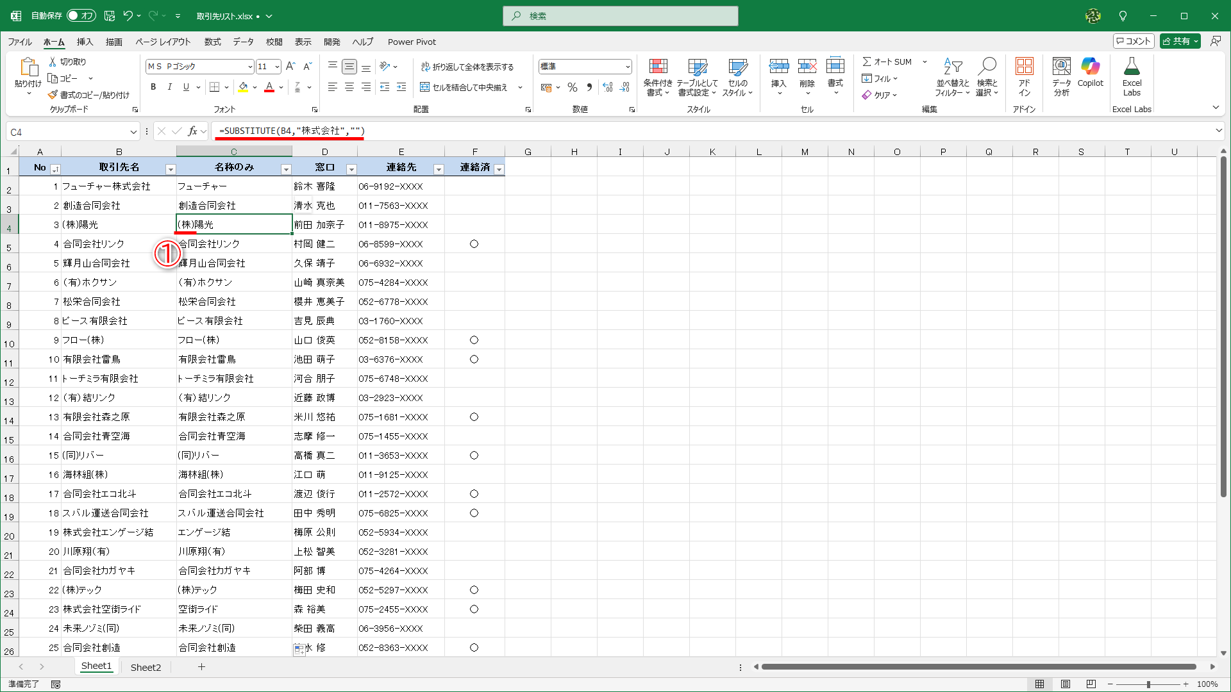Click the Excel Labs icon
Viewport: 1231px width, 692px height.
1132,72
